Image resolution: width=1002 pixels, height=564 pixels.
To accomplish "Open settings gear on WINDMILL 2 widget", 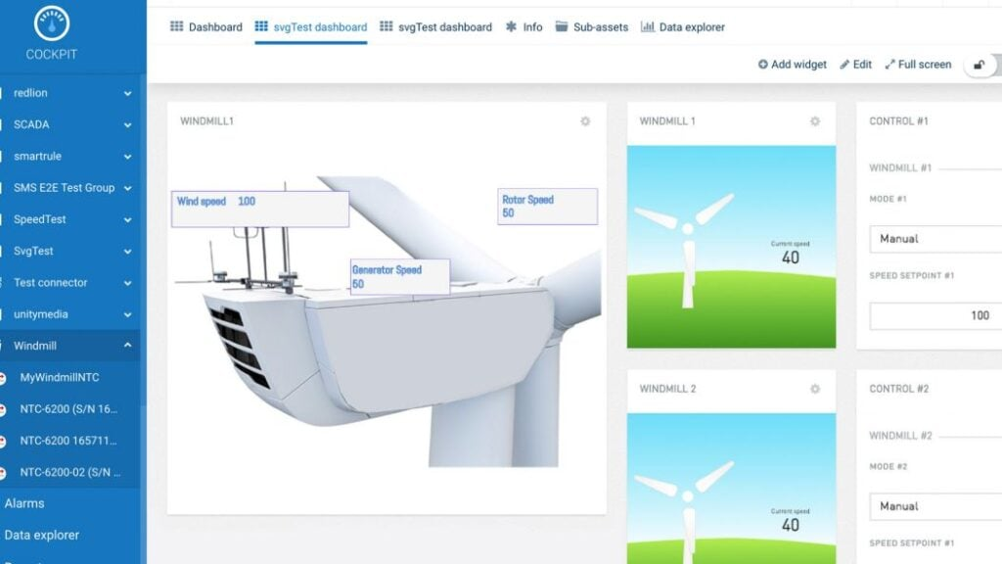I will point(813,389).
